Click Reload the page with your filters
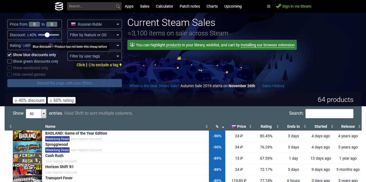Screen dimensions: 366x182 pyautogui.click(x=65, y=83)
